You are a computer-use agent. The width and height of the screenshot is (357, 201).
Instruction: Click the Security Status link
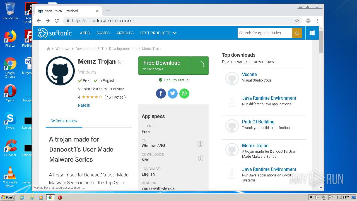[173, 80]
